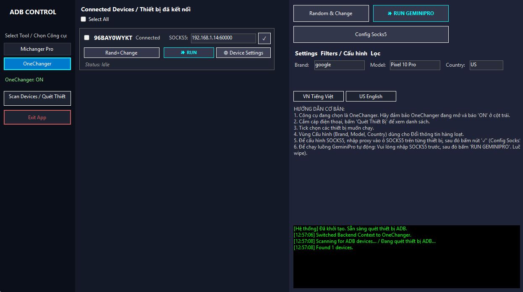This screenshot has width=523, height=292.
Task: Open Config Socks5
Action: point(371,34)
